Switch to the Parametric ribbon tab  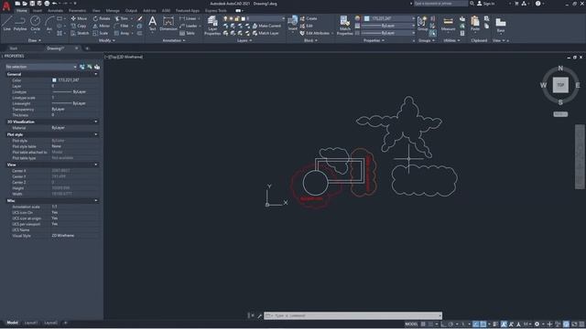click(x=77, y=10)
